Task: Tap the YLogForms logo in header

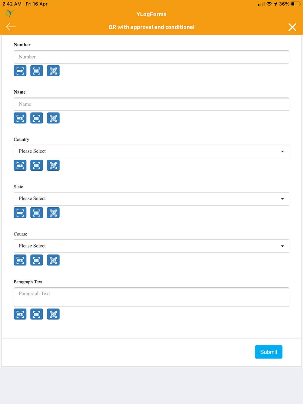Action: coord(10,14)
